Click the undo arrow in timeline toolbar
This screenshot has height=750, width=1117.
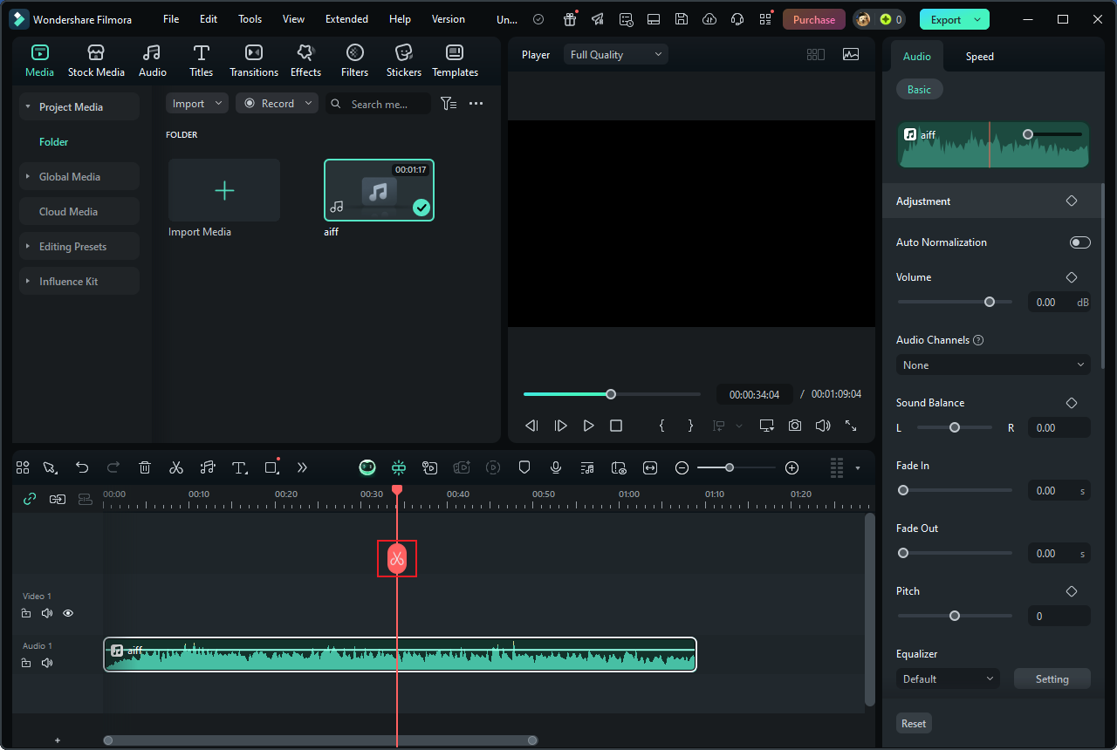(x=82, y=467)
